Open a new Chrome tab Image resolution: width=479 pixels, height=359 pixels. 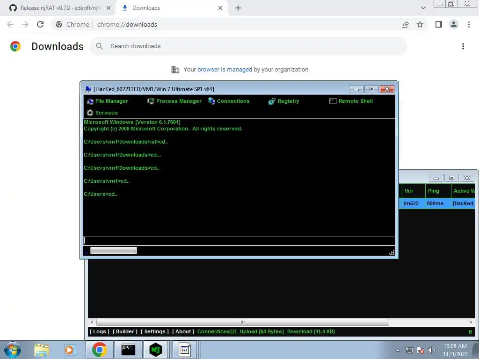pos(238,8)
